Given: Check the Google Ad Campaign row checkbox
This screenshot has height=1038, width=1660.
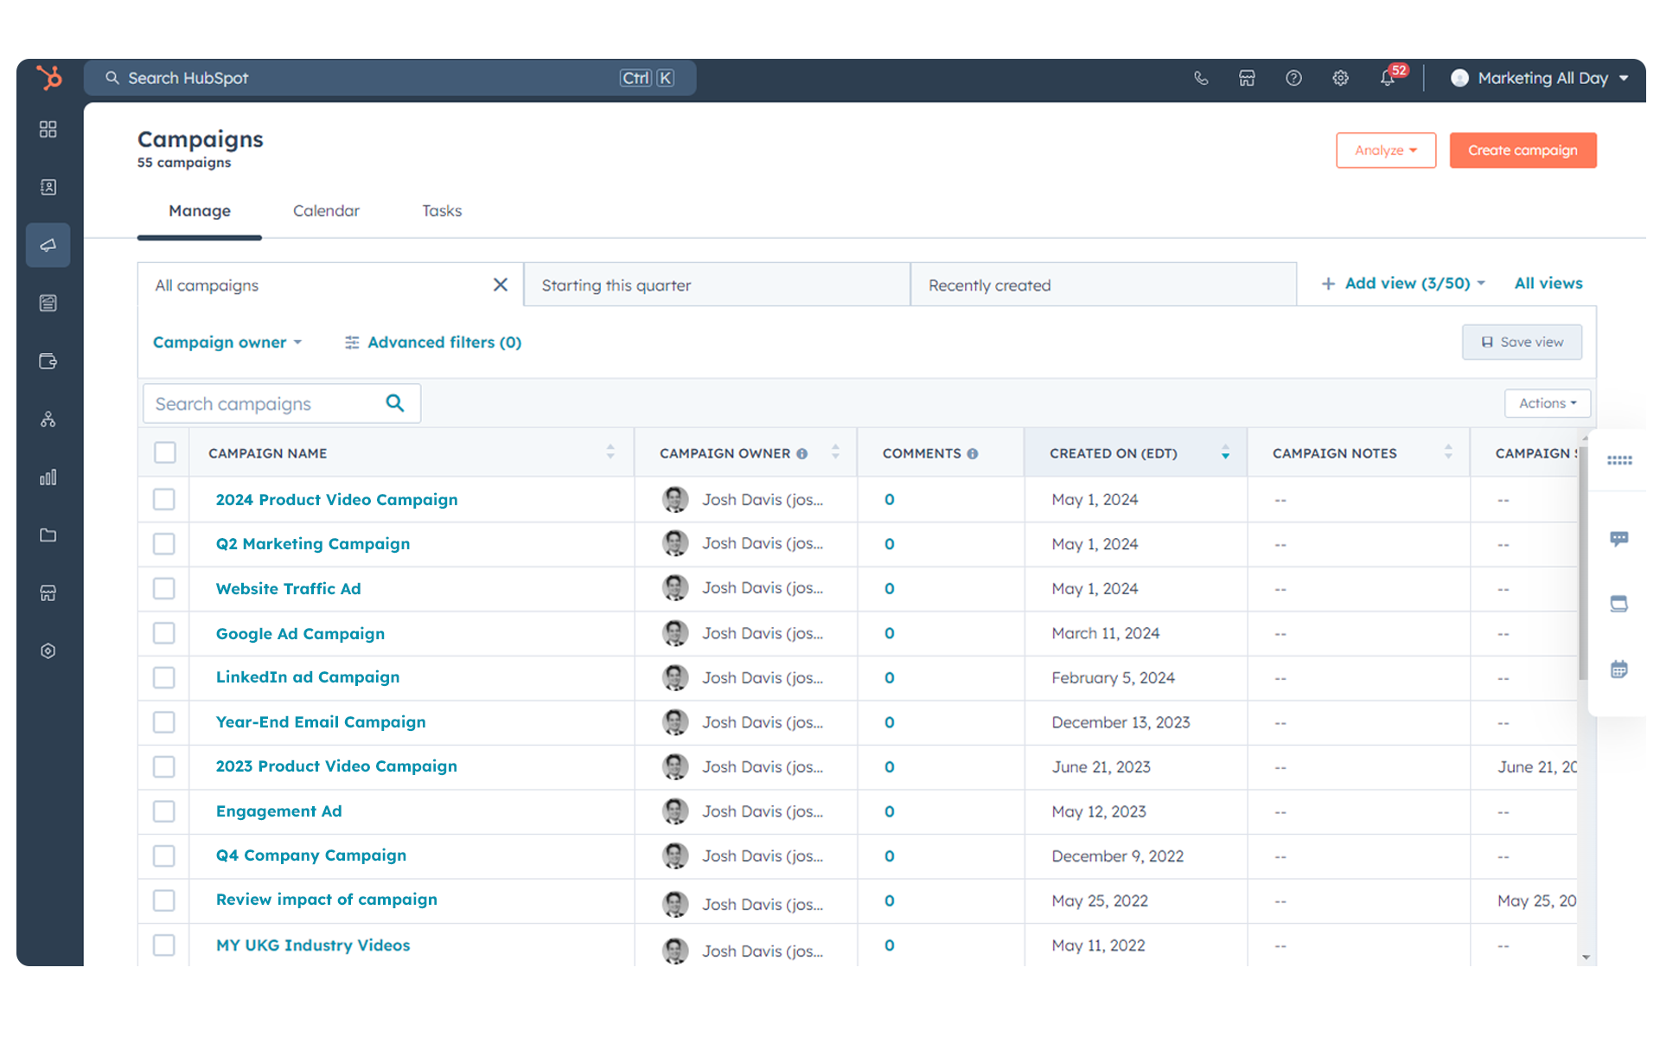Looking at the screenshot, I should [164, 633].
